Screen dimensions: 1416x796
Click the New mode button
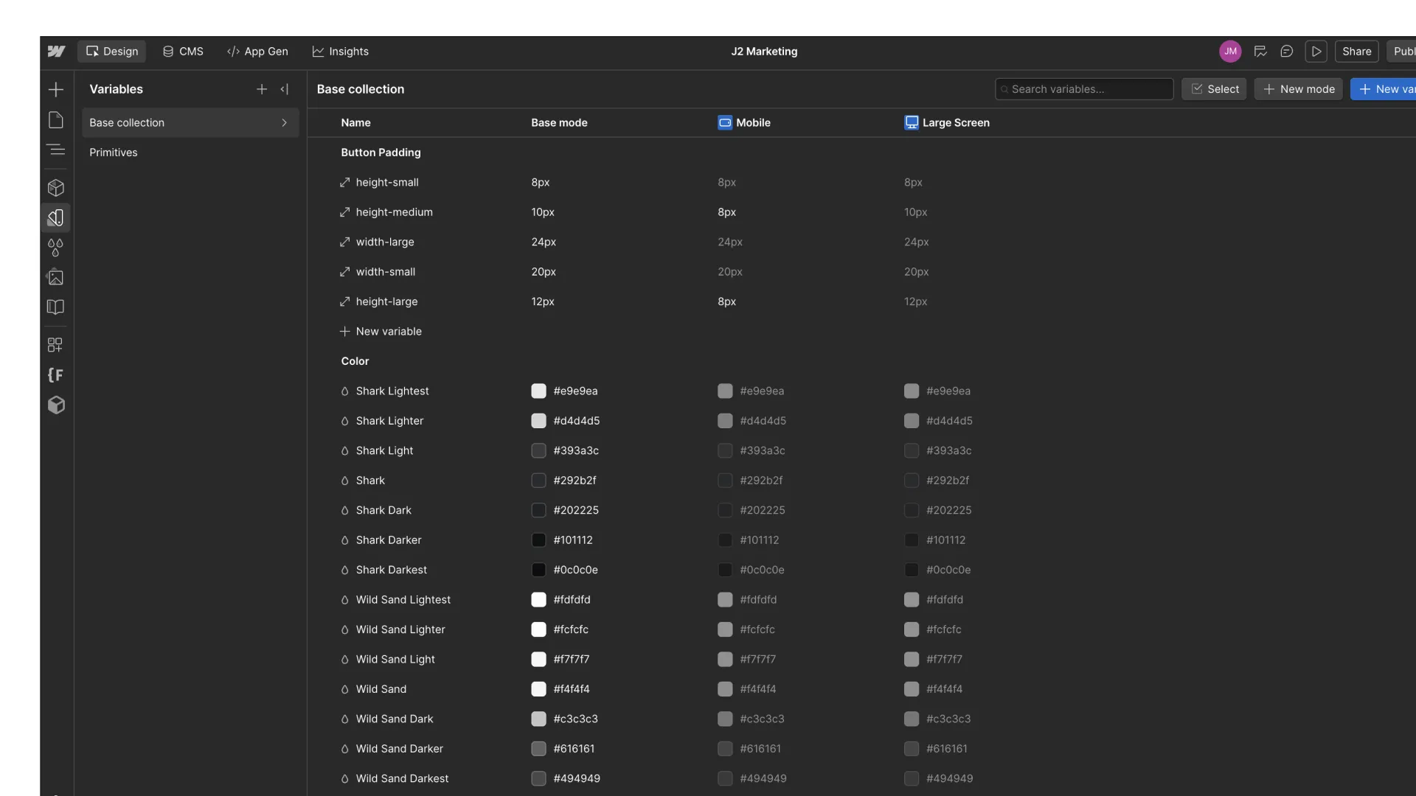pos(1298,89)
